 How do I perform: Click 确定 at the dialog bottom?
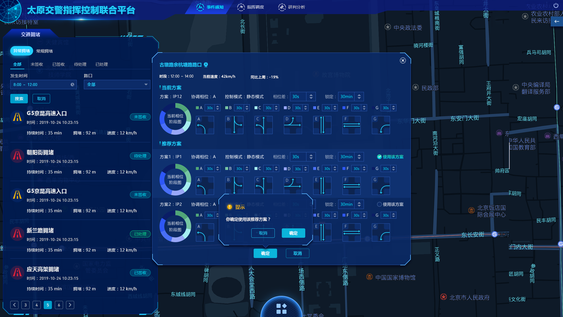tap(265, 253)
